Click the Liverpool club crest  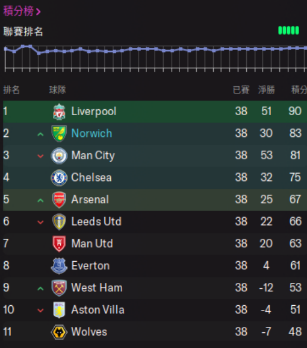pos(59,112)
